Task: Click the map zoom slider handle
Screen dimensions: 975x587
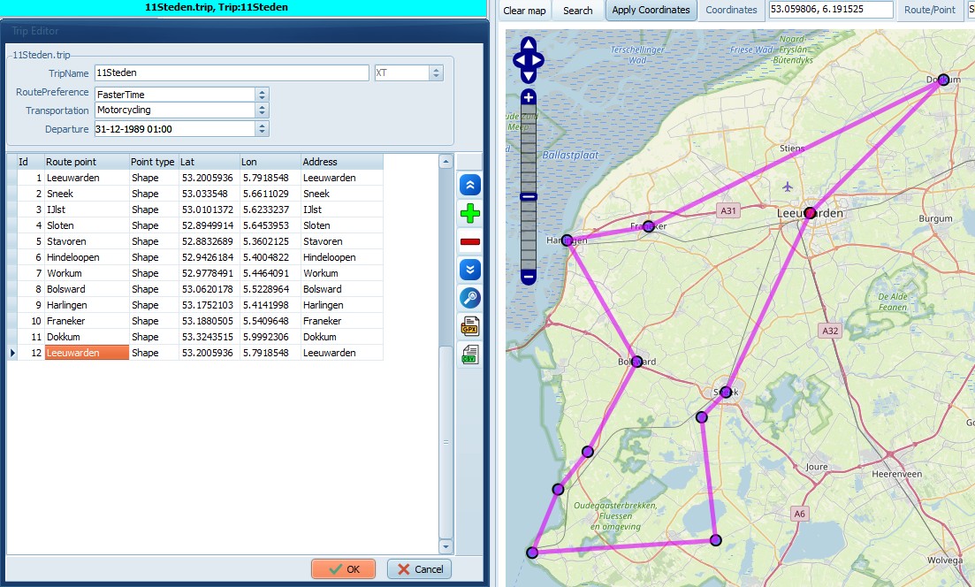Action: click(x=529, y=196)
